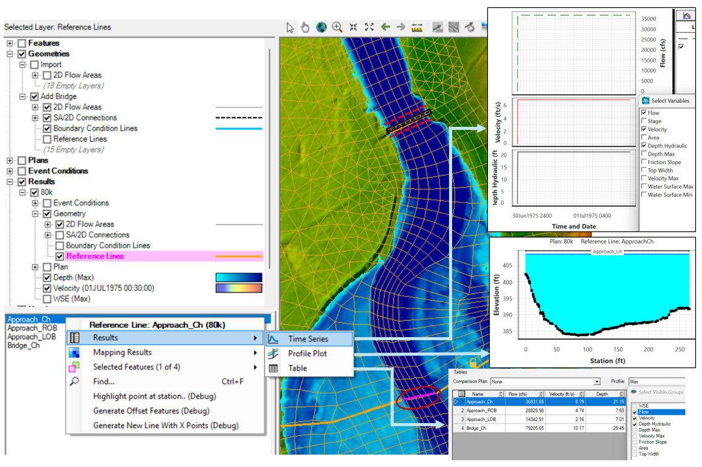Select the zoom magnifier tool

[x=337, y=27]
